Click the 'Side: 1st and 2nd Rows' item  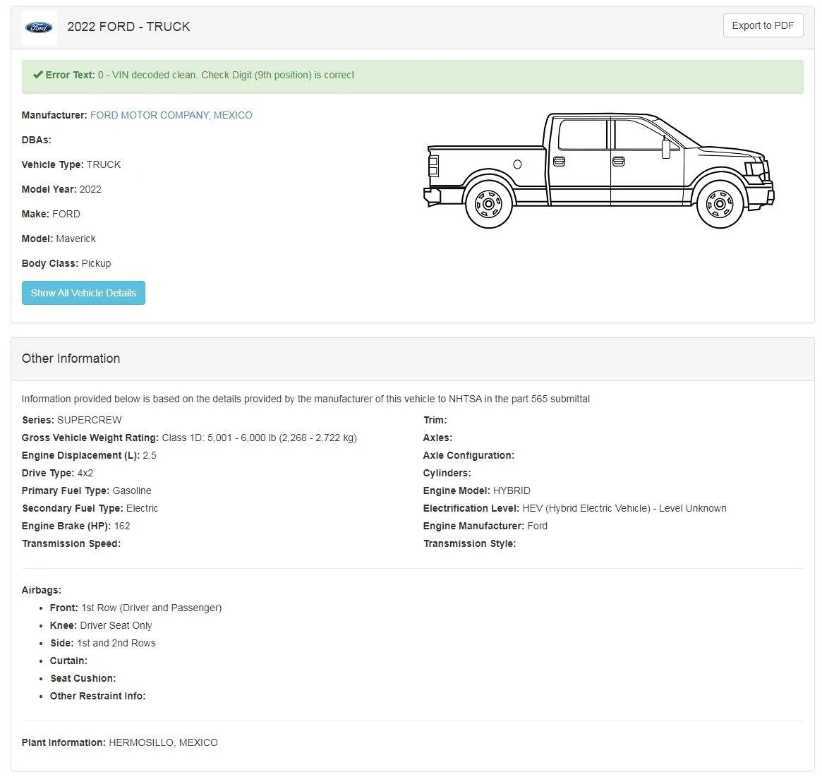point(103,644)
